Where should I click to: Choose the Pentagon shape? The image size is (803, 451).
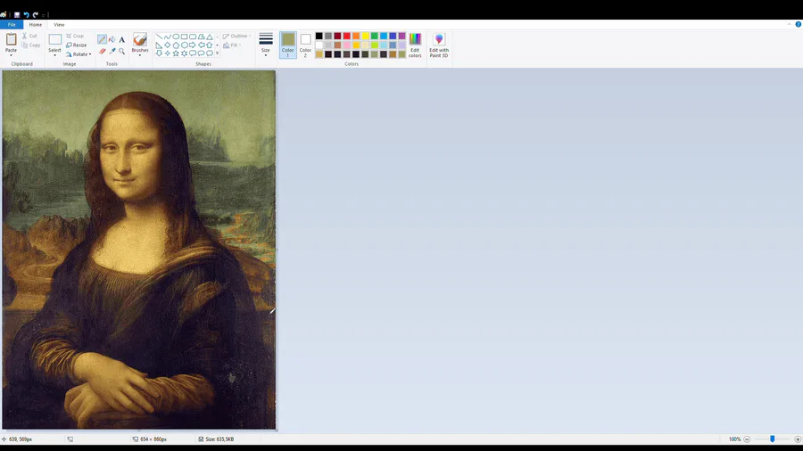click(176, 45)
